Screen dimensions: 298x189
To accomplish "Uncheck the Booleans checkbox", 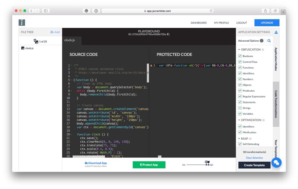I will (x=240, y=56).
